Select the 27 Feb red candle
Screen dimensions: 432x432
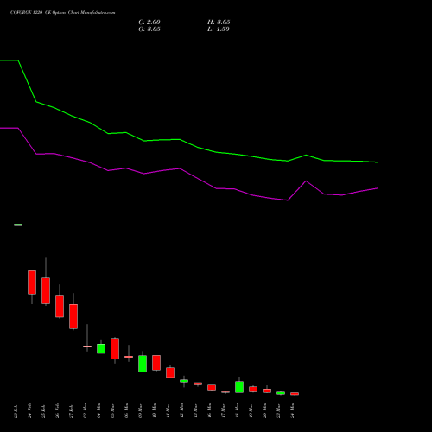[x=73, y=316]
